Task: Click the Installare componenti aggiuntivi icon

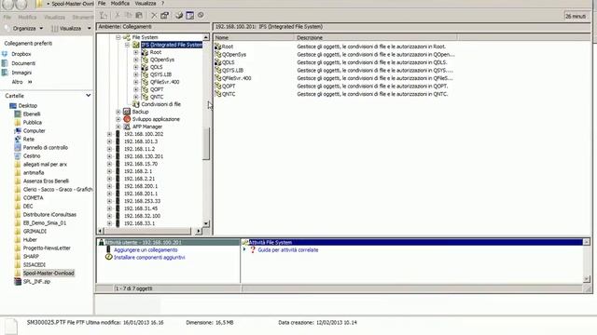Action: 109,257
